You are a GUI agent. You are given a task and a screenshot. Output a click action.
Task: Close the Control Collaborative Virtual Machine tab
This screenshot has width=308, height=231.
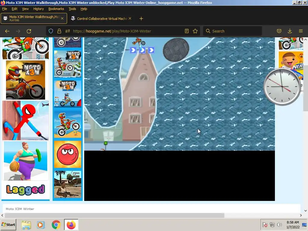[130, 18]
